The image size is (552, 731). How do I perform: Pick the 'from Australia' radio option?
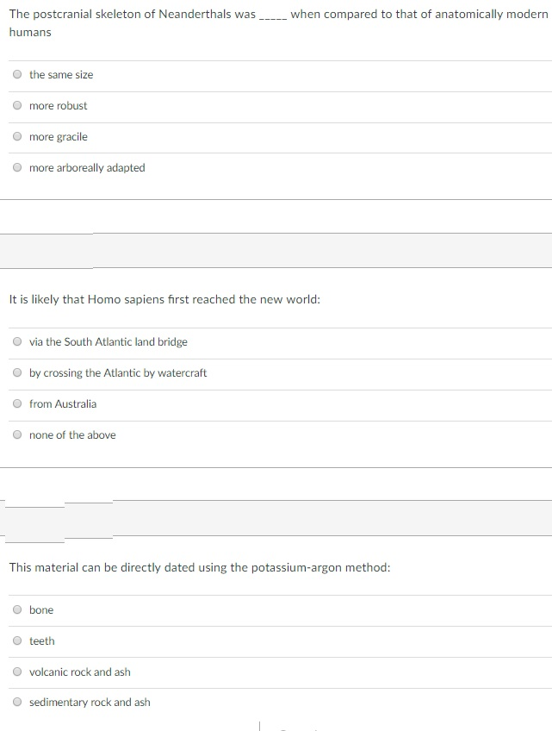pos(17,404)
